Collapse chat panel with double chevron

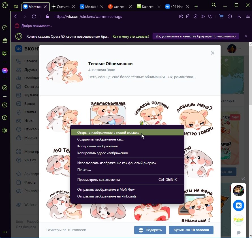click(243, 179)
